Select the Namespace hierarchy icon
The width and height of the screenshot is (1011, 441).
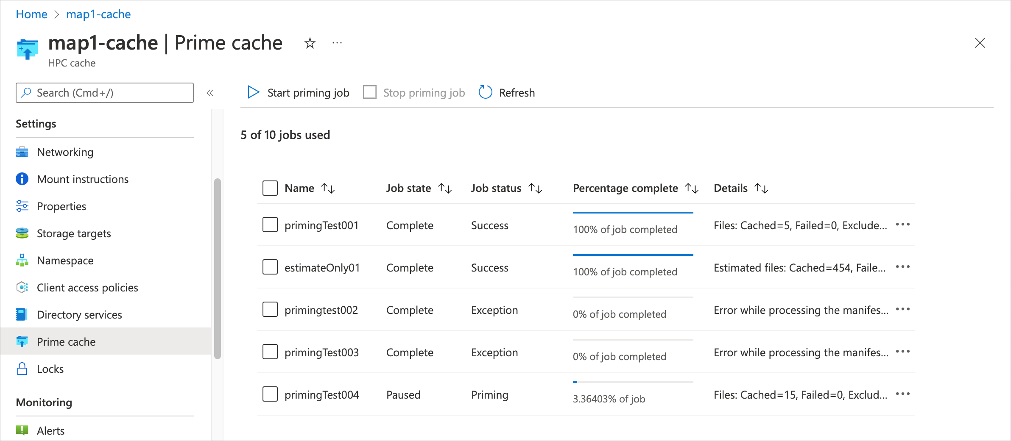click(22, 260)
